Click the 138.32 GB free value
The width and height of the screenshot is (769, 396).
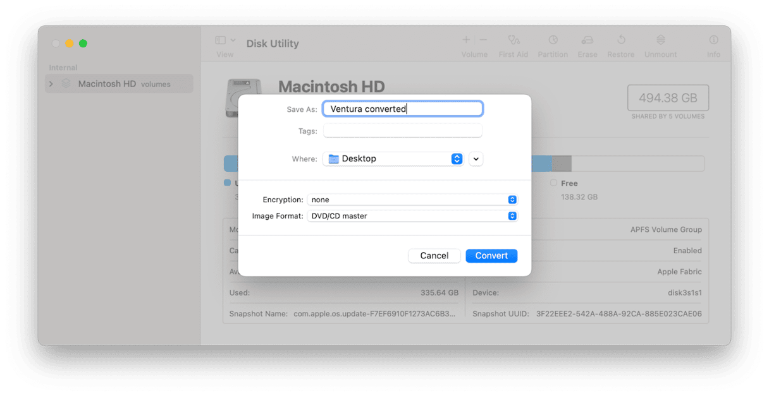(579, 197)
